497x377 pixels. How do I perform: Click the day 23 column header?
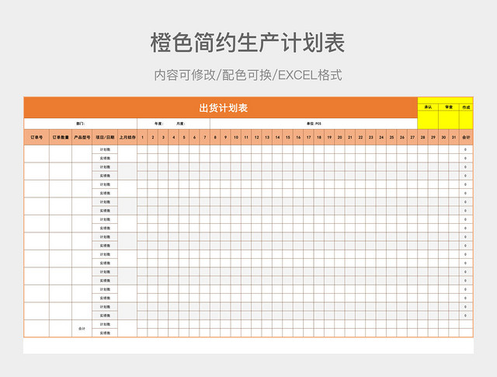point(371,138)
